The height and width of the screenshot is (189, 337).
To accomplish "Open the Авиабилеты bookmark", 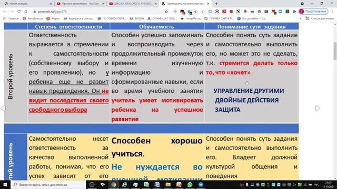I will [x=33, y=19].
